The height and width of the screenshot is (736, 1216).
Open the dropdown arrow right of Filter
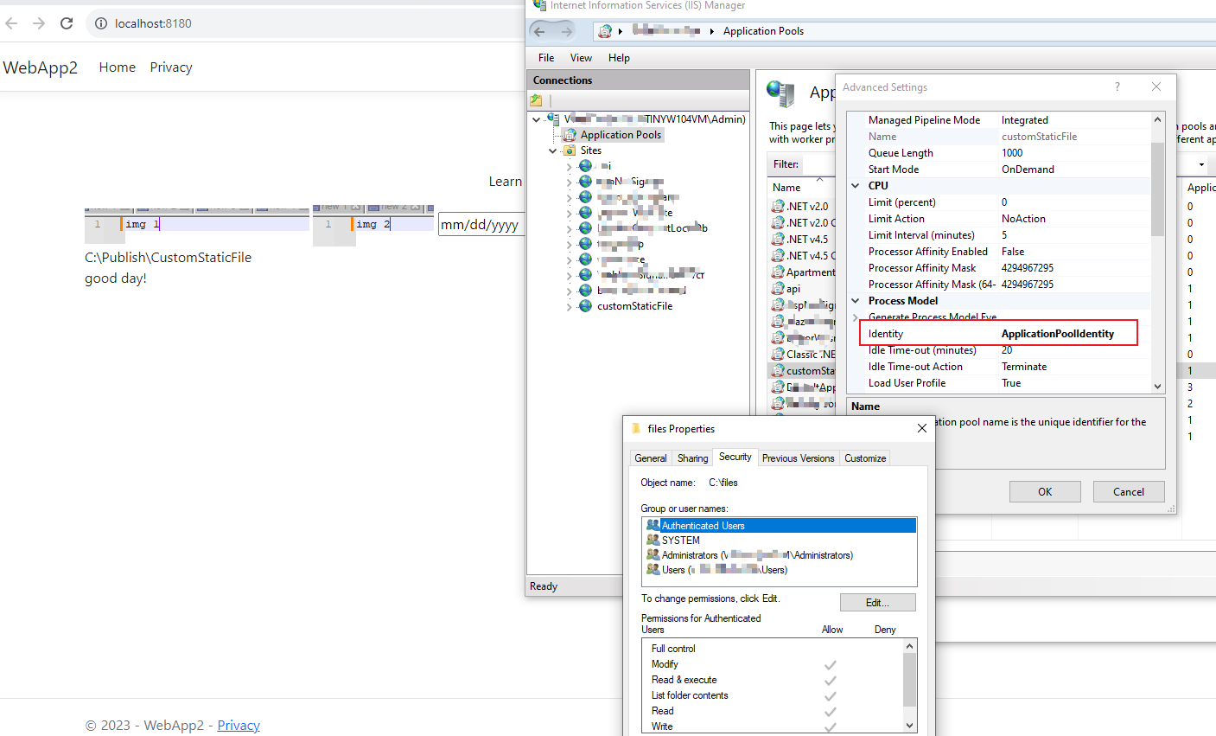1201,164
